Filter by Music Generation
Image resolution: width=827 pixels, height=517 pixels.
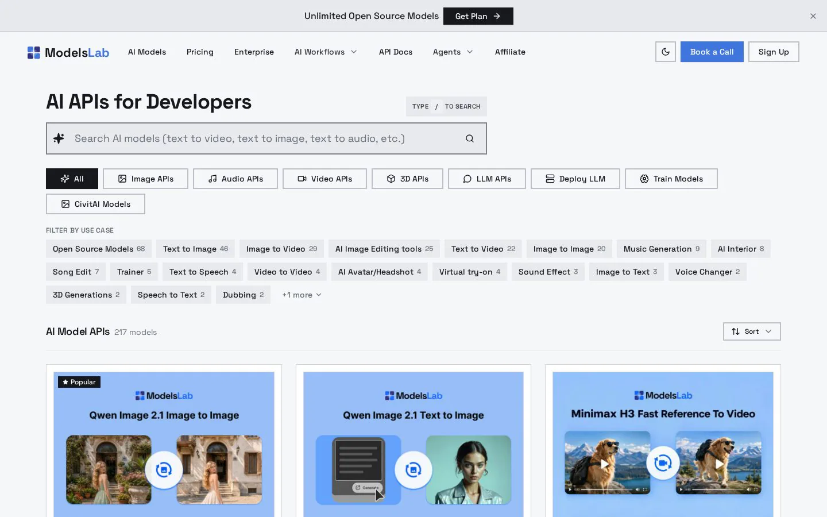pos(662,249)
